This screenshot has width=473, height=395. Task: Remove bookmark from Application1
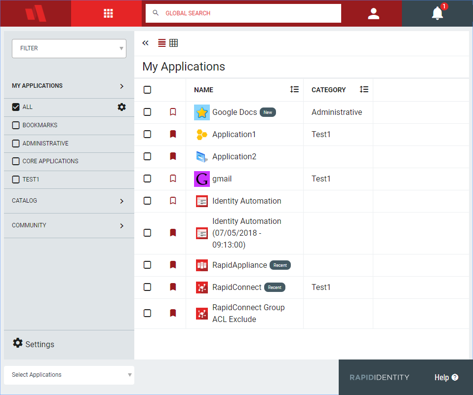pyautogui.click(x=173, y=134)
